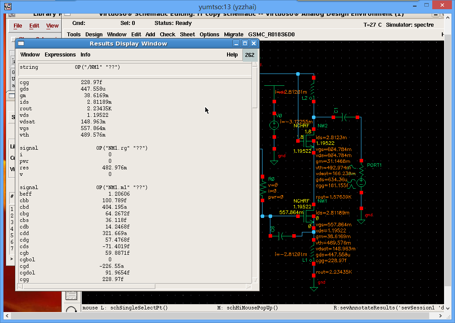The height and width of the screenshot is (323, 455).
Task: Click the gm value 38.6169m in results
Action: coord(96,95)
